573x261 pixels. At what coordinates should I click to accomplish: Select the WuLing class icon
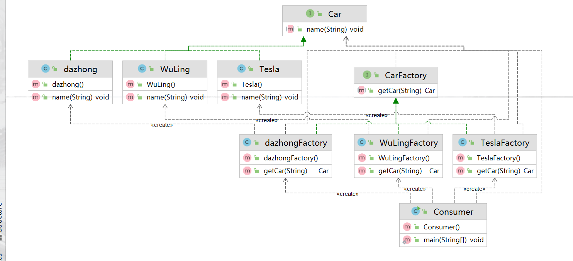[x=142, y=69]
